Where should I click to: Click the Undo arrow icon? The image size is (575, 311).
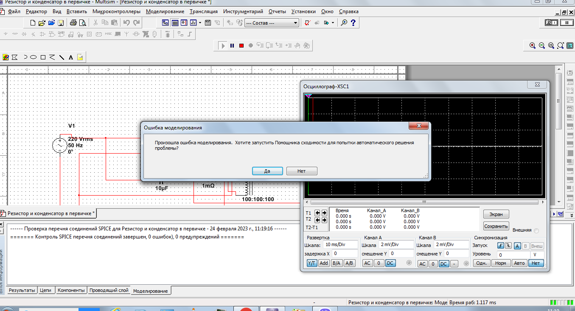pos(126,22)
